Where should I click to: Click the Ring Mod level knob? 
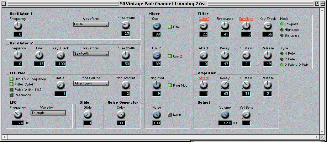pos(157,85)
